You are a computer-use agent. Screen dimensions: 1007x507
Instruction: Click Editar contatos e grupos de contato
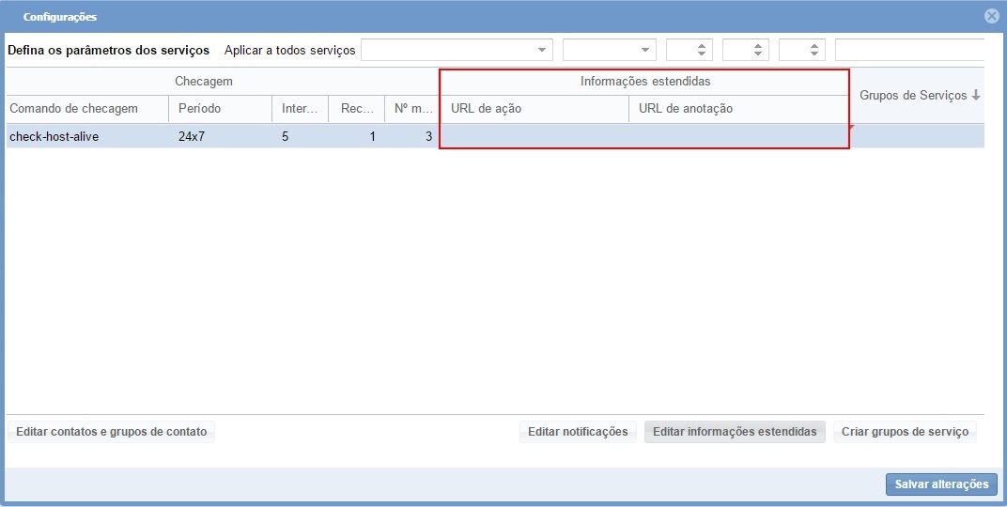pyautogui.click(x=111, y=432)
